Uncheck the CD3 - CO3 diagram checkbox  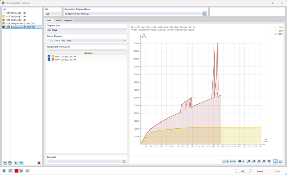[49, 59]
